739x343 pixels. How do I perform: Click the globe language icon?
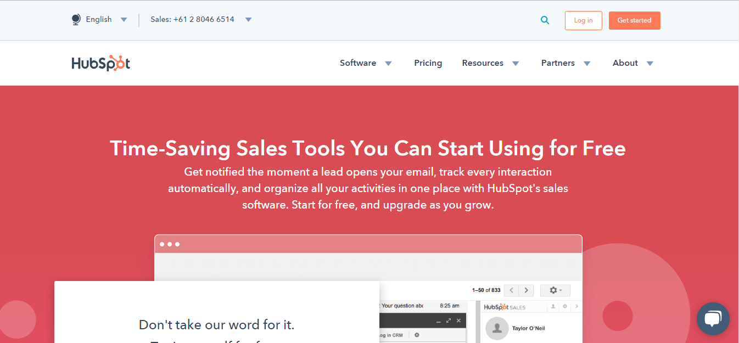click(x=76, y=20)
